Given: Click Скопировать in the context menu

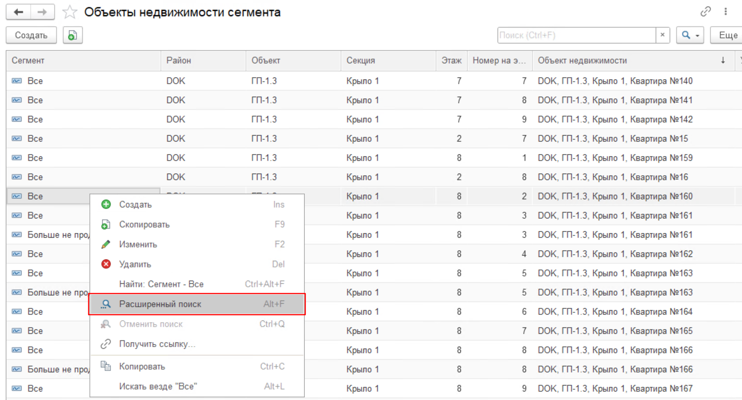Looking at the screenshot, I should tap(144, 225).
